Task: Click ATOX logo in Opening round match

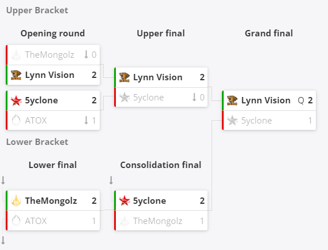Action: coord(16,121)
